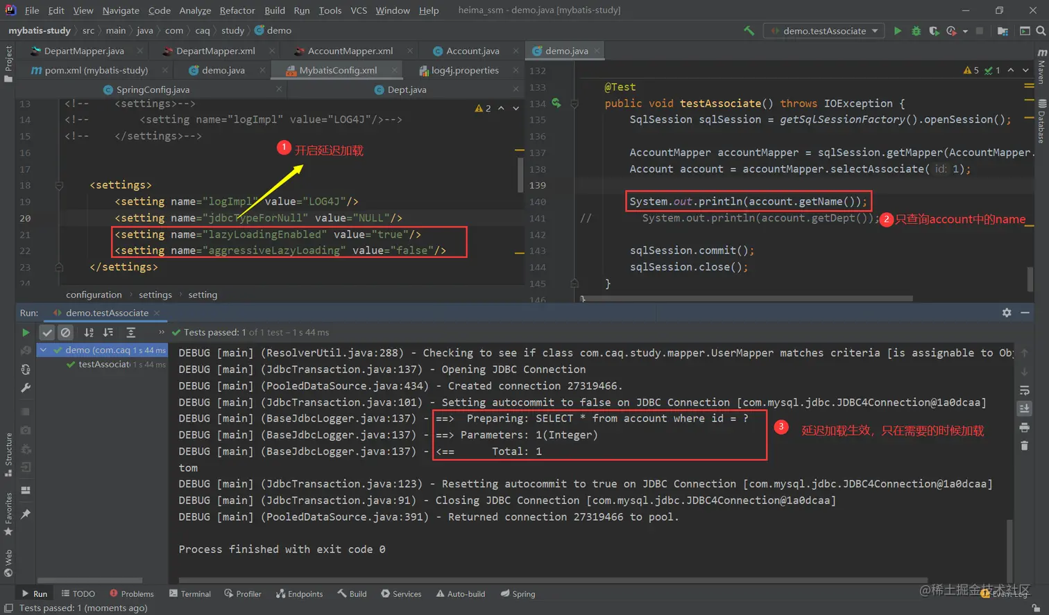Open the Endpoints tool window button

tap(299, 594)
